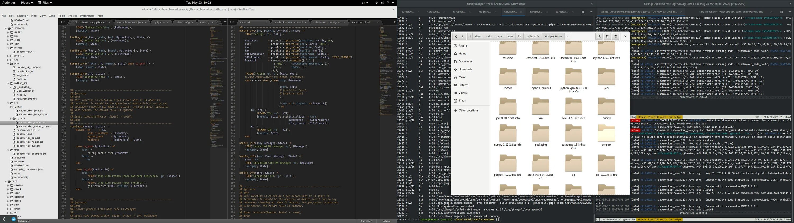Screen dimensions: 794x223
Task: Show next tabs arrow in right Sublime pane
Action: [233, 22]
